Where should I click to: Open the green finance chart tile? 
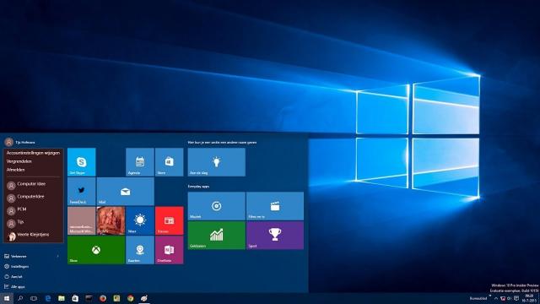click(x=217, y=236)
